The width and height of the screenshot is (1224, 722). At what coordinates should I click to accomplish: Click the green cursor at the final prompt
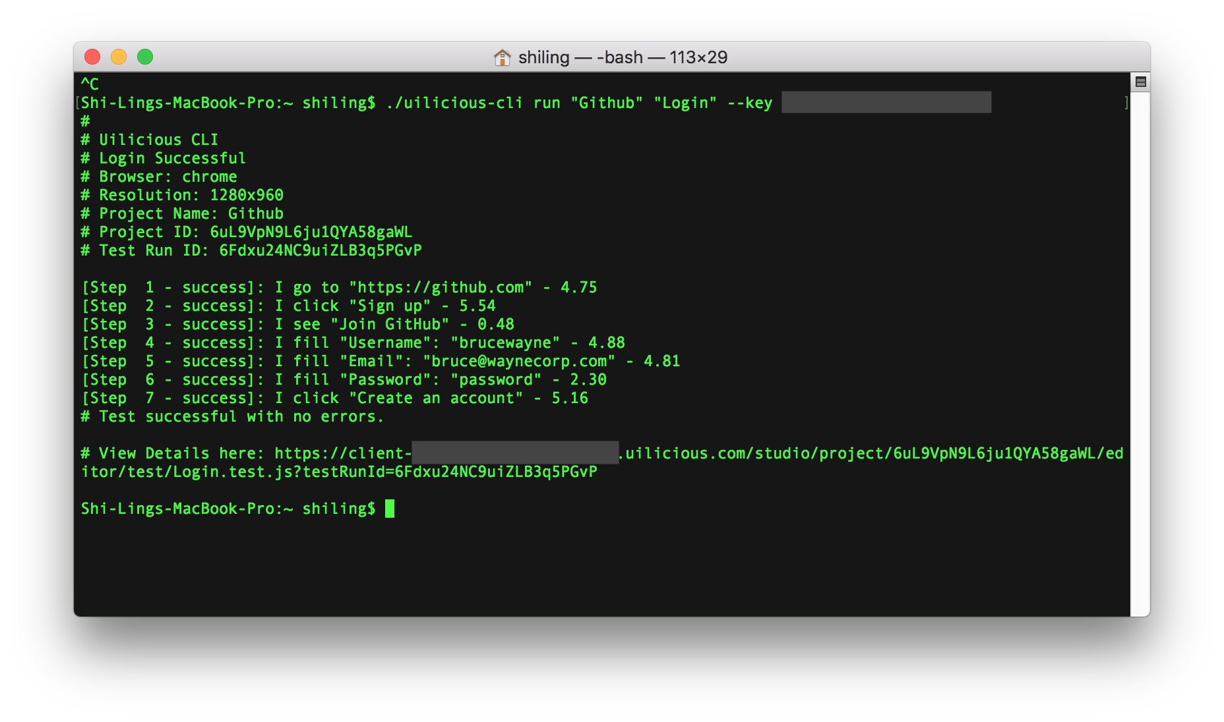click(x=390, y=509)
